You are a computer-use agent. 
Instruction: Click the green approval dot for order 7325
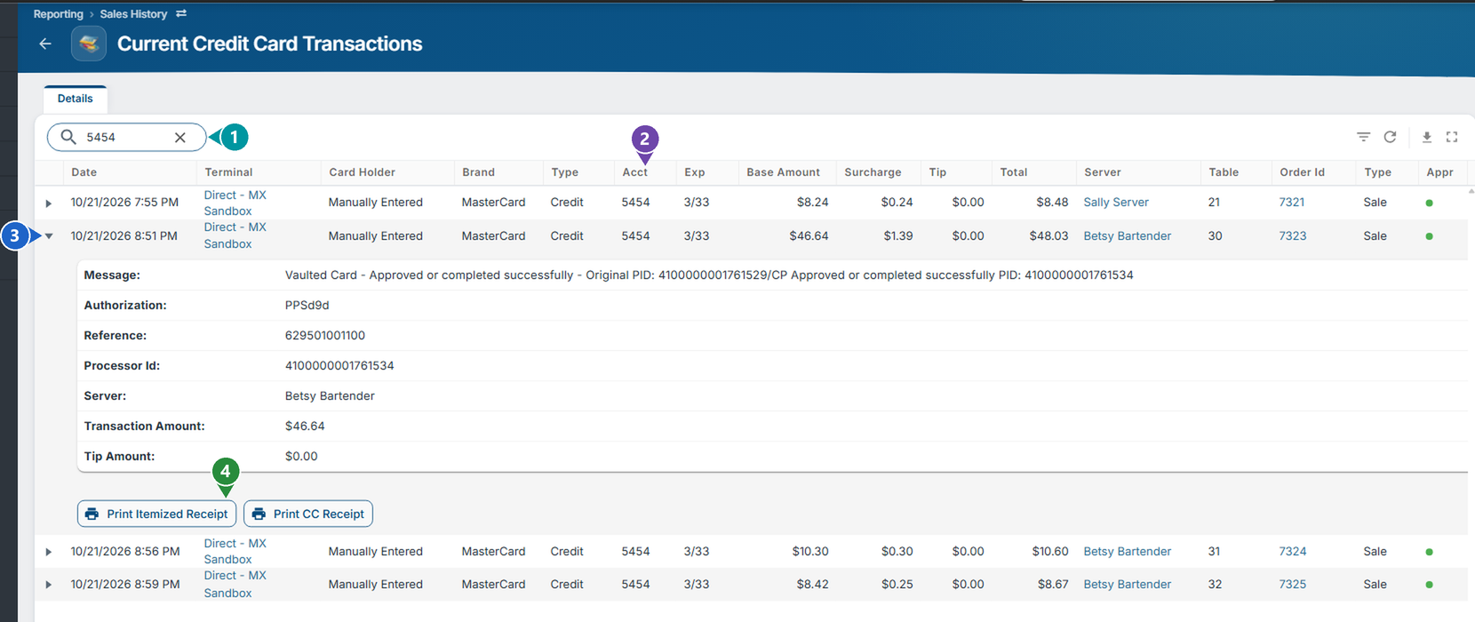pyautogui.click(x=1429, y=585)
